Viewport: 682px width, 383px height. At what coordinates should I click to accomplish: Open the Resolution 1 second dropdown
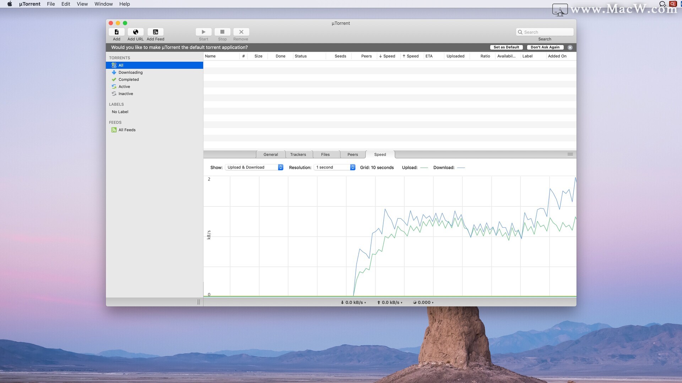335,167
